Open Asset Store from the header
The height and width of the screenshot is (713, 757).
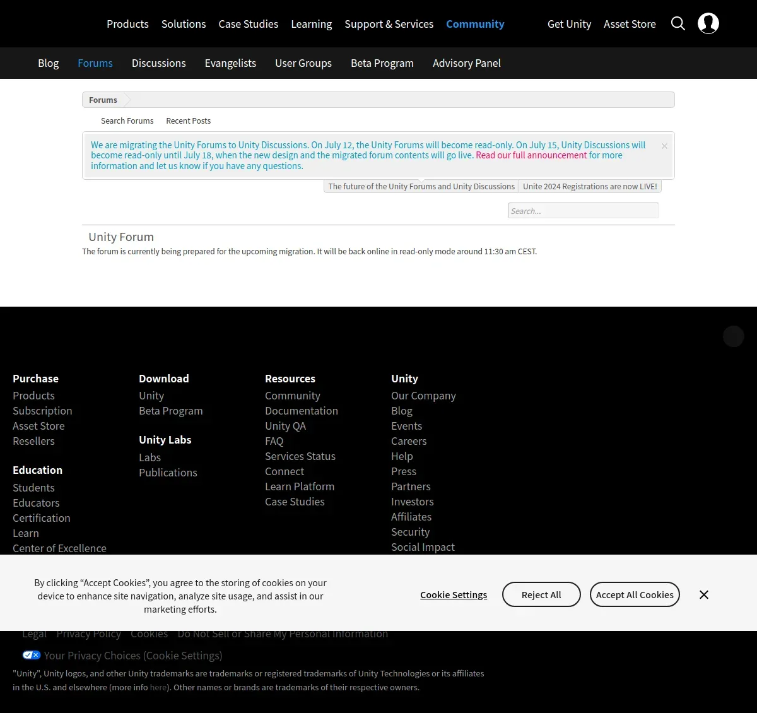click(x=630, y=24)
